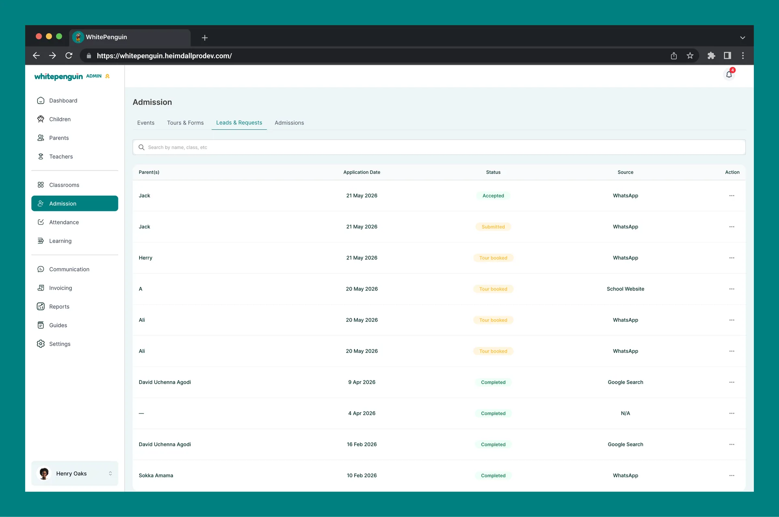The image size is (779, 517).
Task: Expand the Henry Oaks account switcher
Action: click(110, 473)
